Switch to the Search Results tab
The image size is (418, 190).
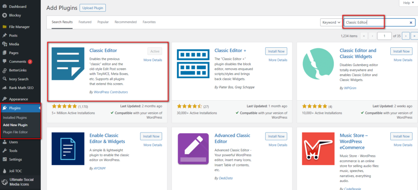coord(62,22)
